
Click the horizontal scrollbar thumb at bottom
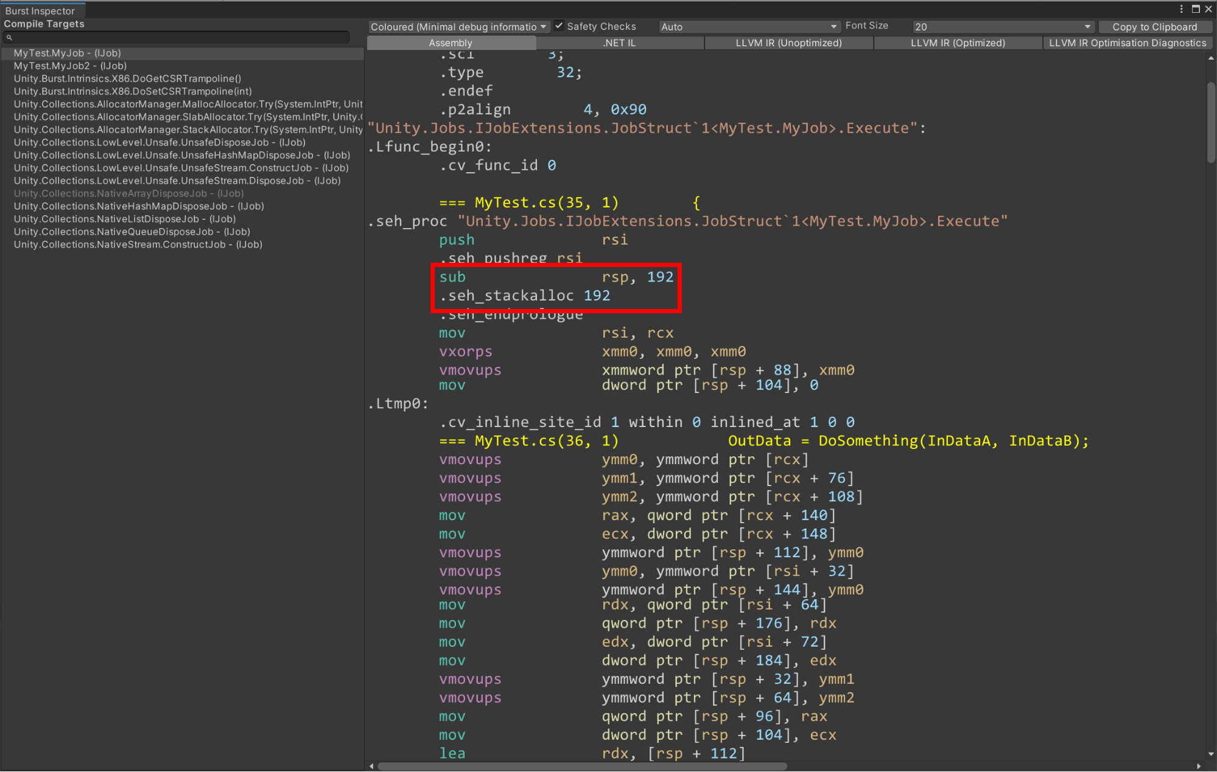583,766
